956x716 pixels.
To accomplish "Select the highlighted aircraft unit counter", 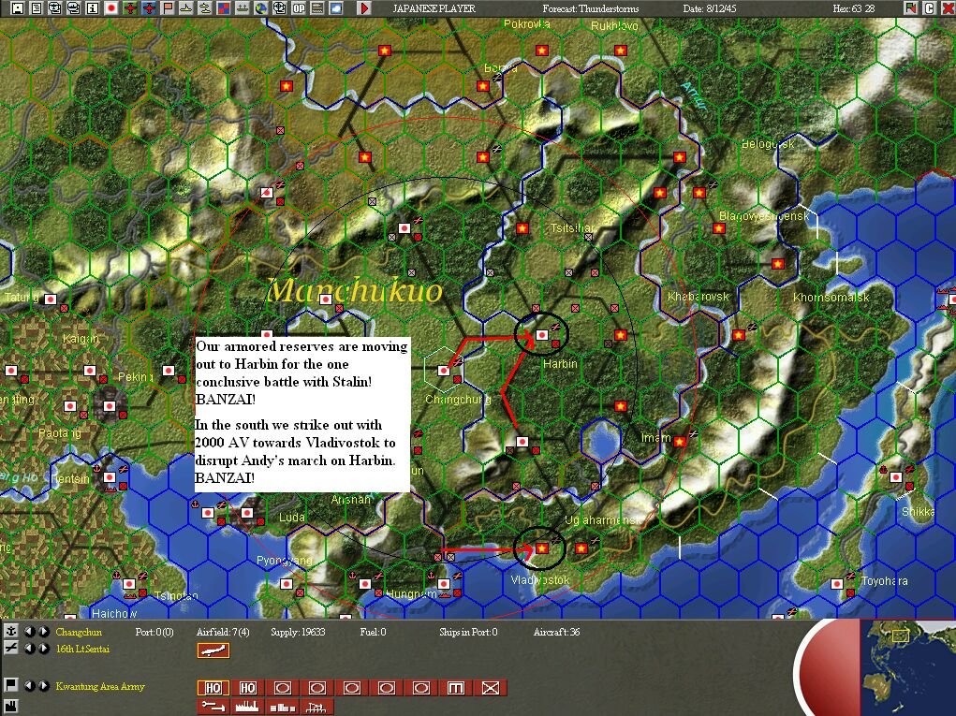I will [x=213, y=650].
